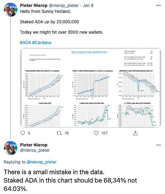This screenshot has height=194, width=165.
Task: Open Pieter Nierop name on reply tweet
Action: (34, 145)
